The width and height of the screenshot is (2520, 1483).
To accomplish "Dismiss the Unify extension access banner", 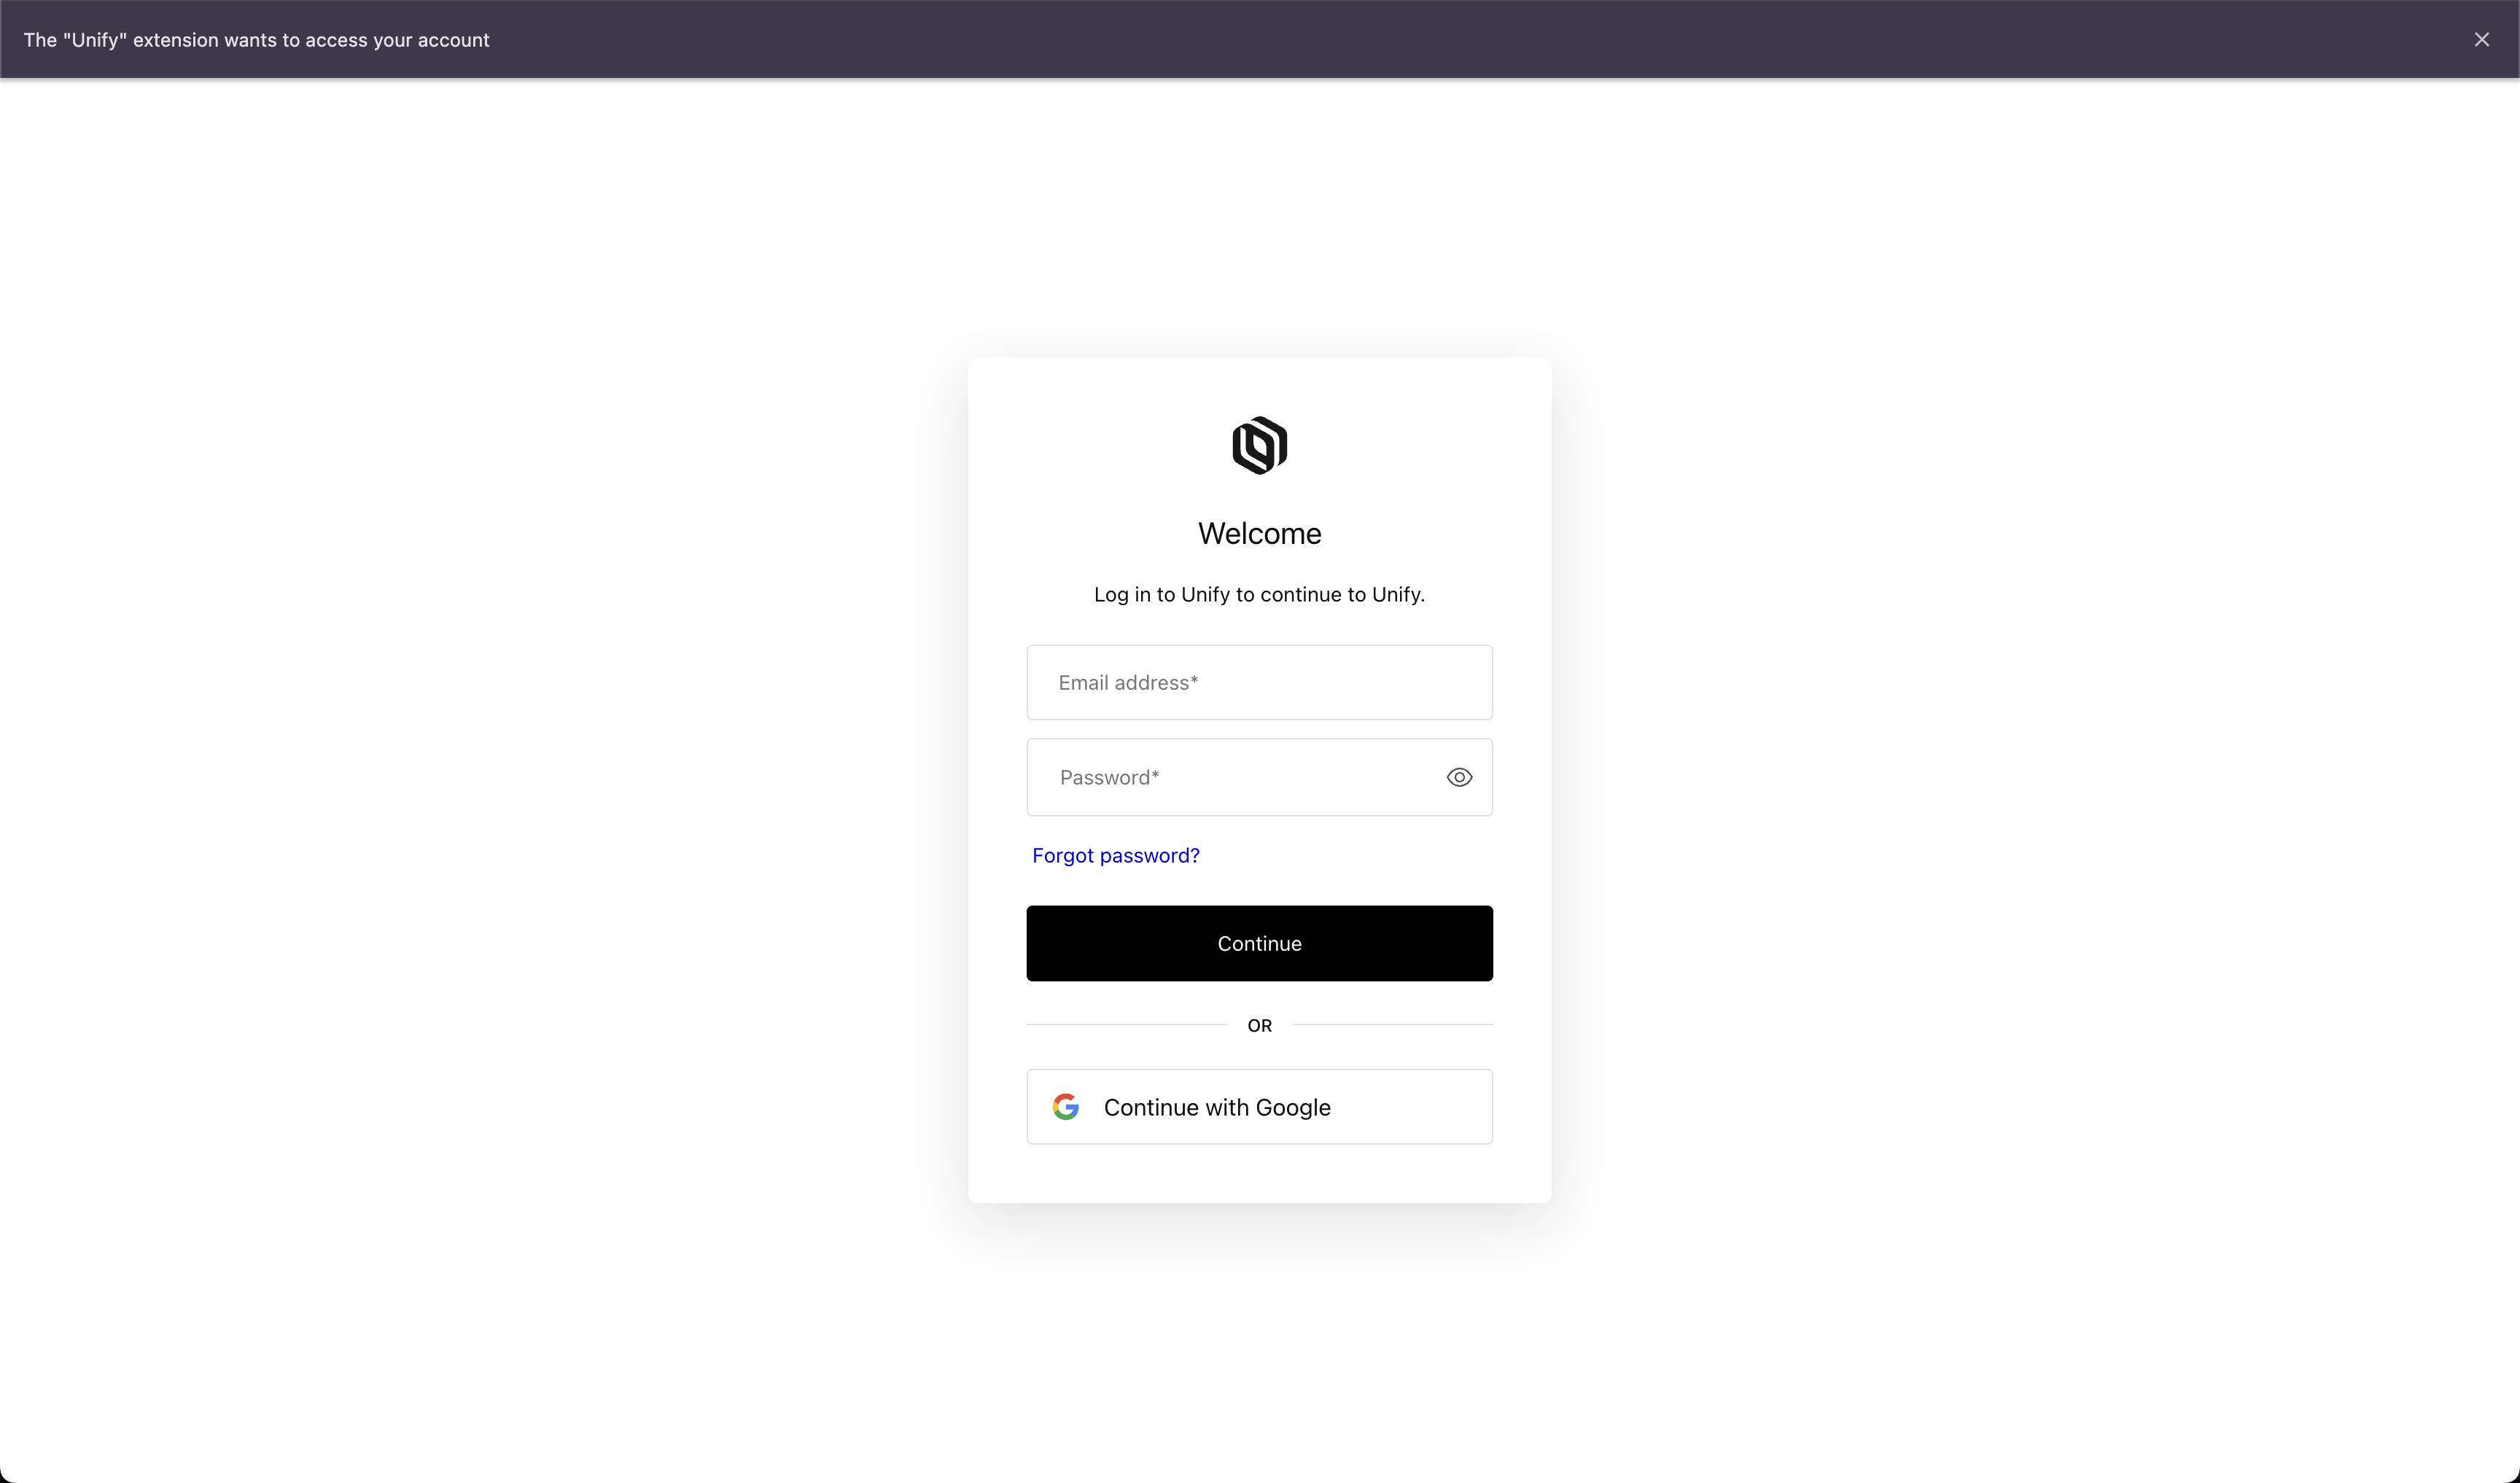I will tap(2481, 40).
